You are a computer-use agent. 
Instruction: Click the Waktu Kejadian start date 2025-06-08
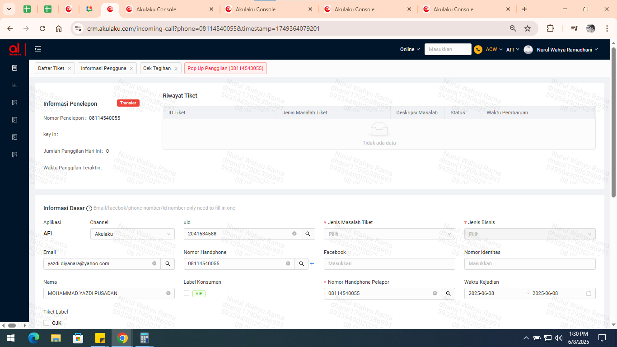point(481,293)
